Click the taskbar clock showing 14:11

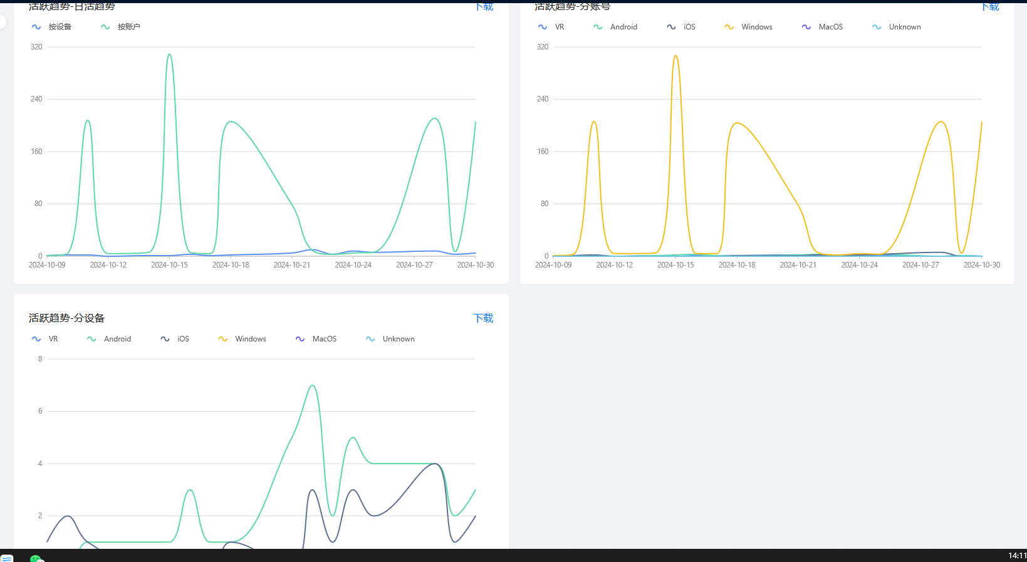point(1017,556)
